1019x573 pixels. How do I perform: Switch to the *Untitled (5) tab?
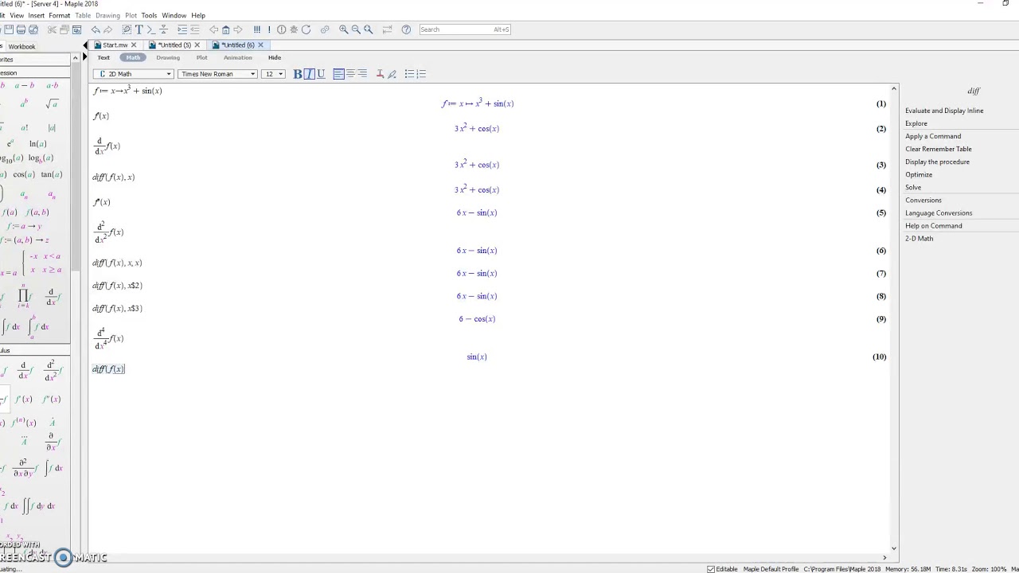(174, 45)
